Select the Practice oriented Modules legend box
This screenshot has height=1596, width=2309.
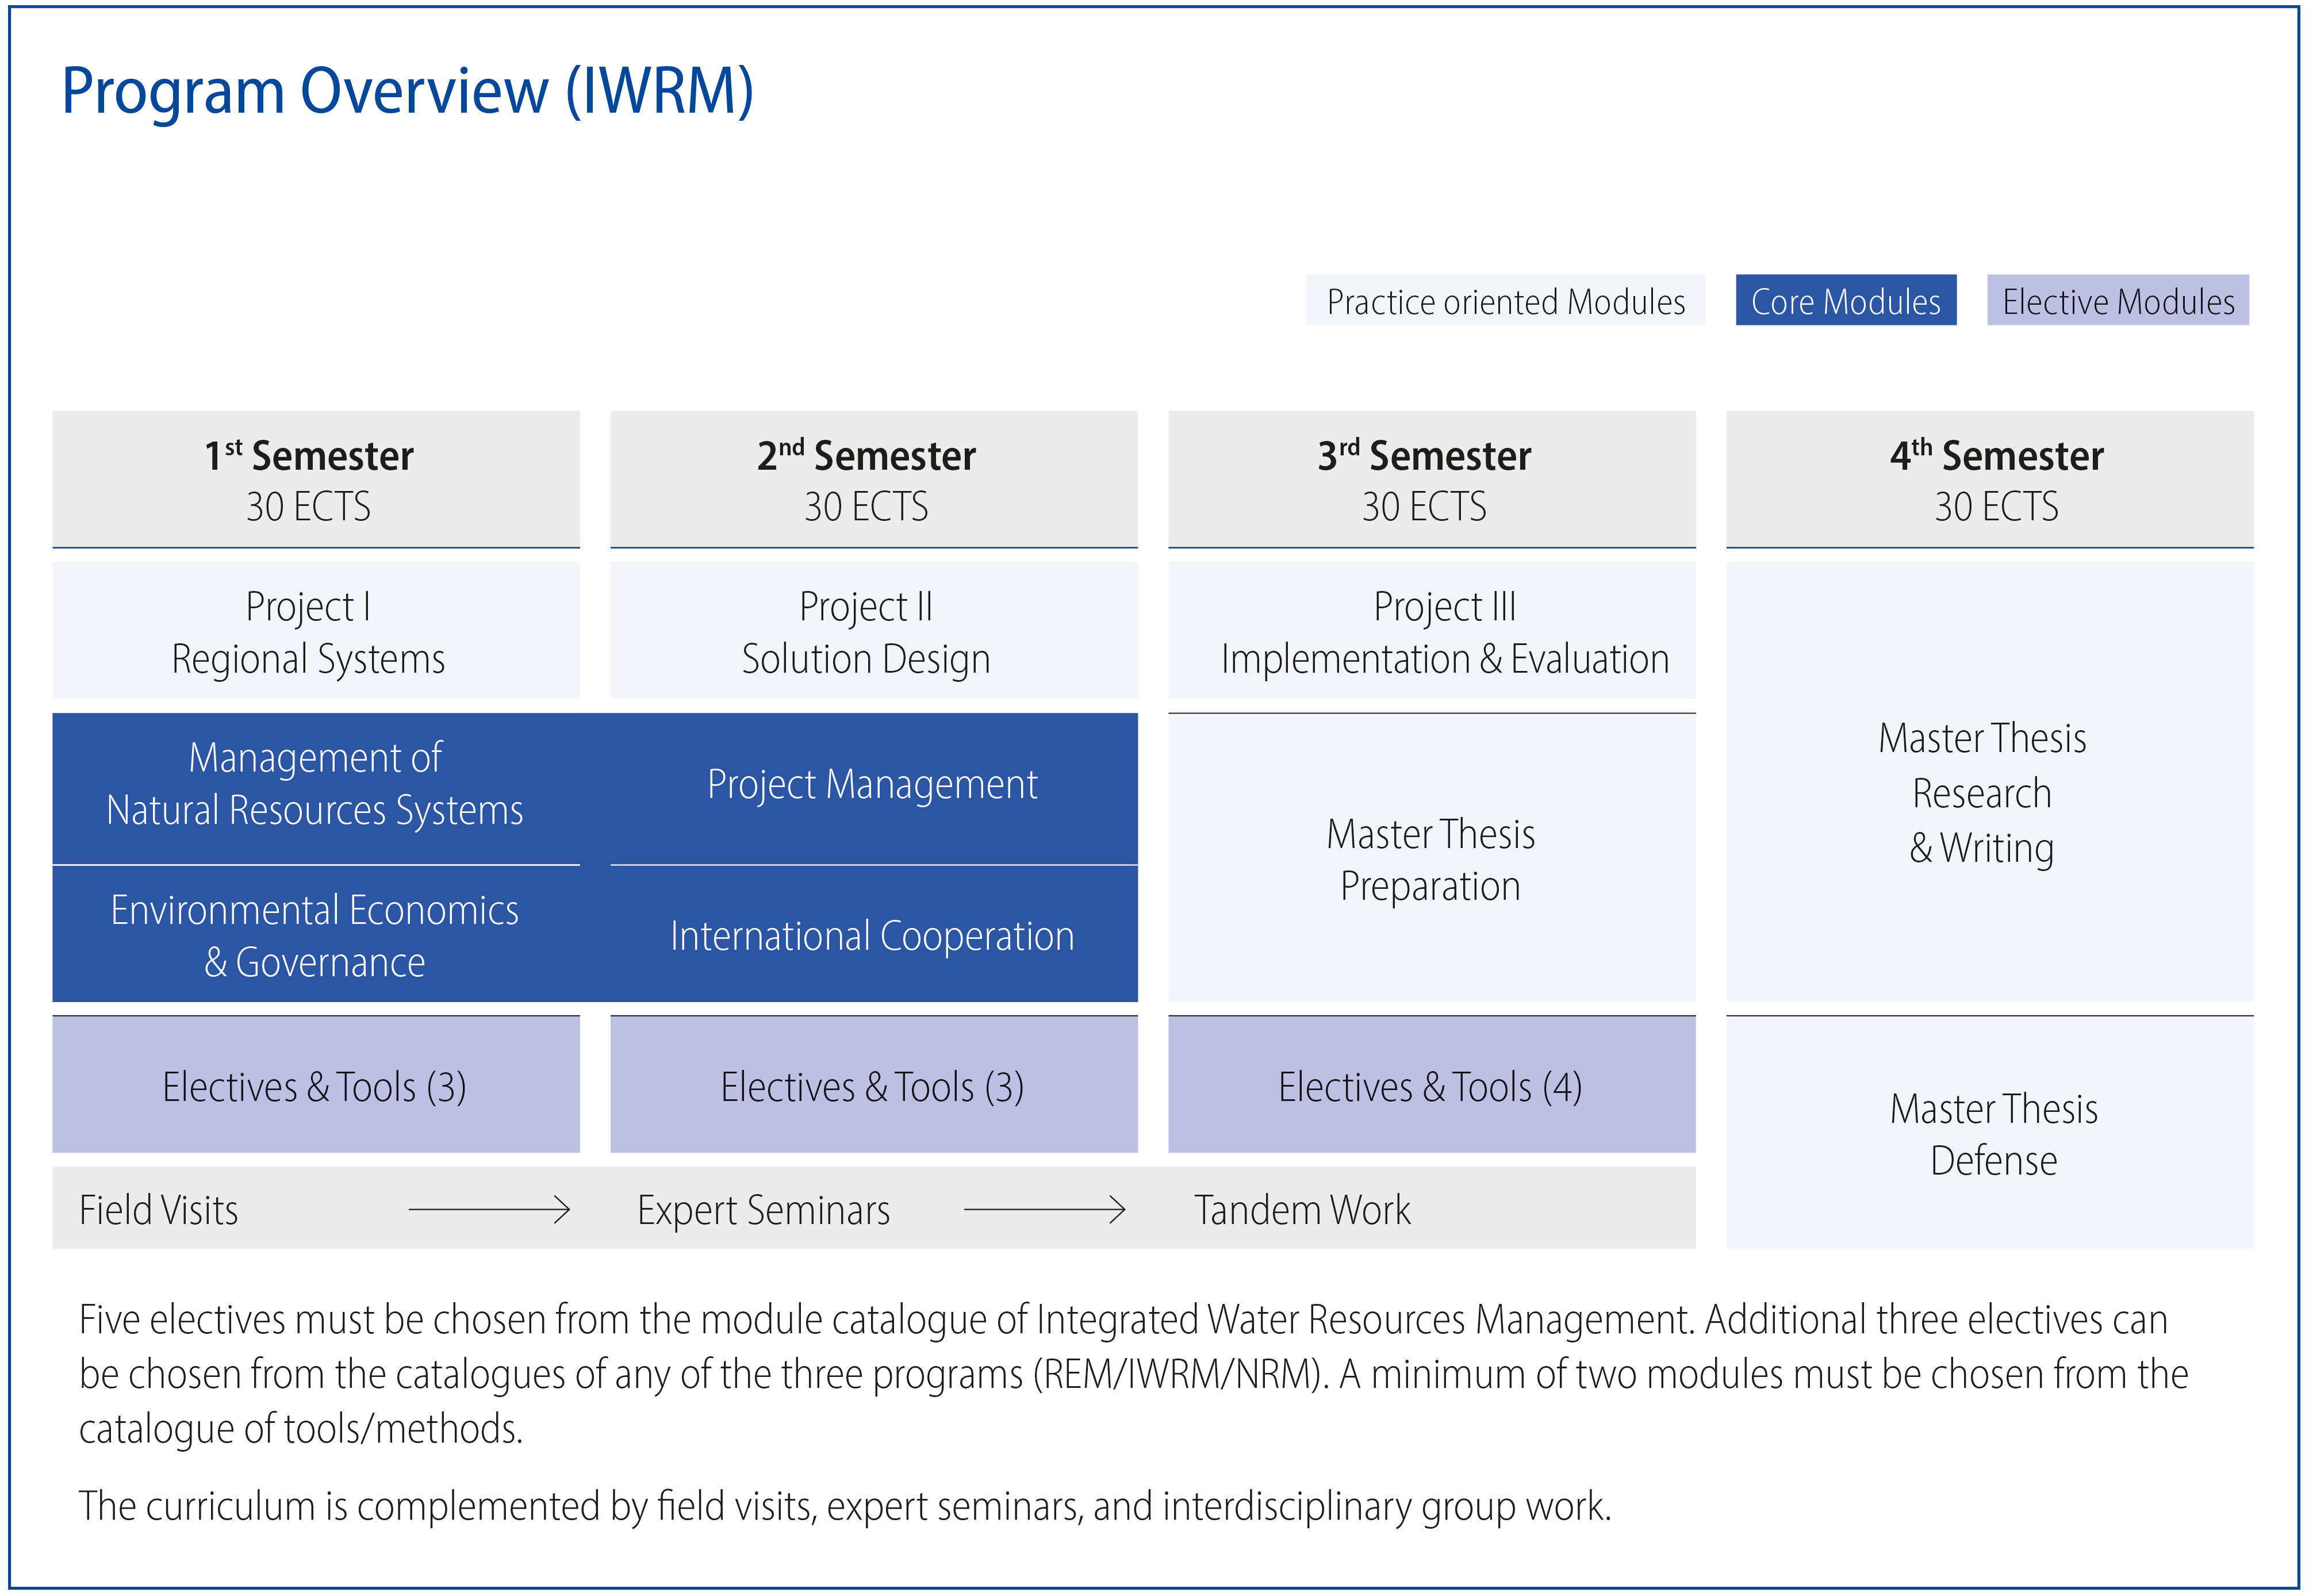1505,300
